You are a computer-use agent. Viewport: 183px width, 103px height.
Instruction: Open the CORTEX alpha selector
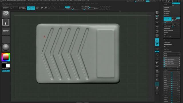click(x=6, y=31)
